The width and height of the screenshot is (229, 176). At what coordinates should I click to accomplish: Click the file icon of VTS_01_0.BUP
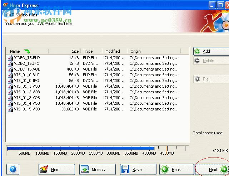(x=10, y=75)
